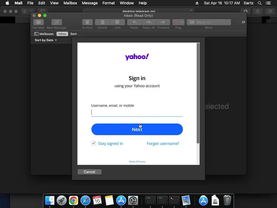This screenshot has height=208, width=277.
Task: Click the blue Next button
Action: [137, 129]
